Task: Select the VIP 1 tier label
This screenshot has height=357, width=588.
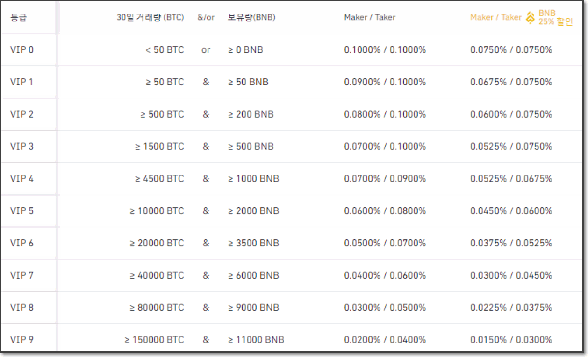Action: point(22,82)
